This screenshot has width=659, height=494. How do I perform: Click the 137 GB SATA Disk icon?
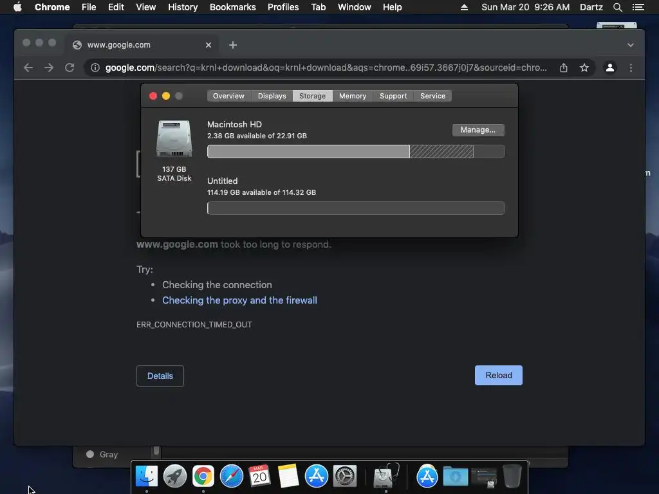click(174, 139)
